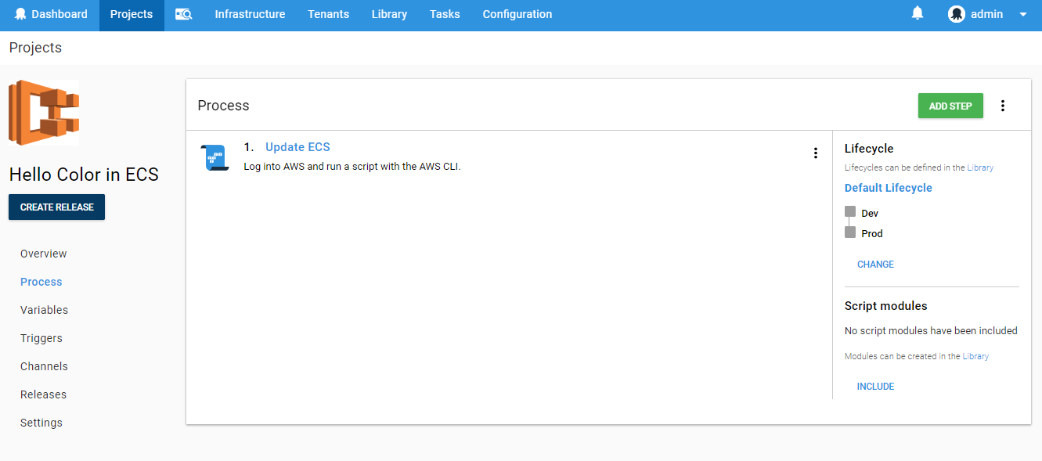Open the Configuration menu
Image resolution: width=1042 pixels, height=461 pixels.
517,14
